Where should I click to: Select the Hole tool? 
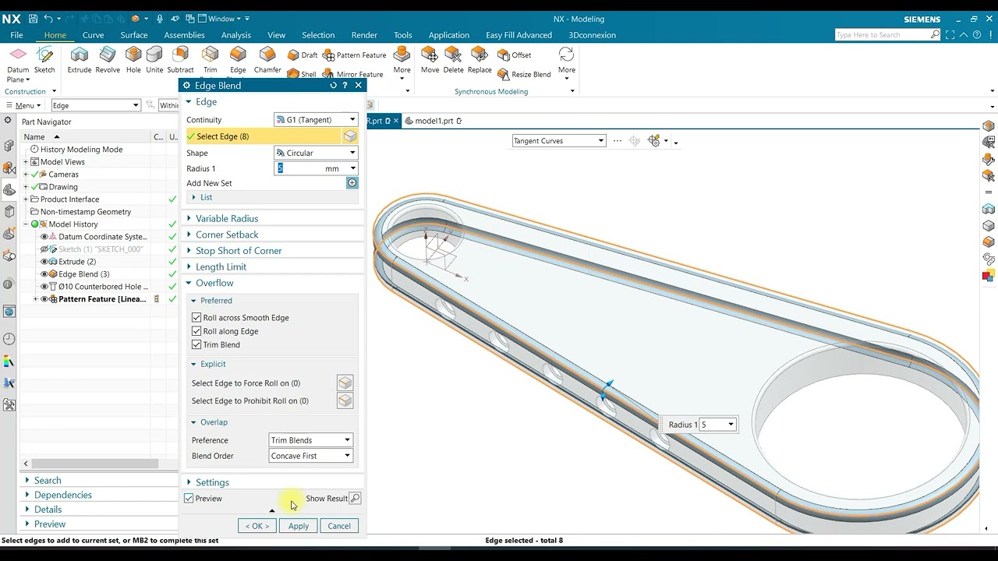pyautogui.click(x=133, y=60)
